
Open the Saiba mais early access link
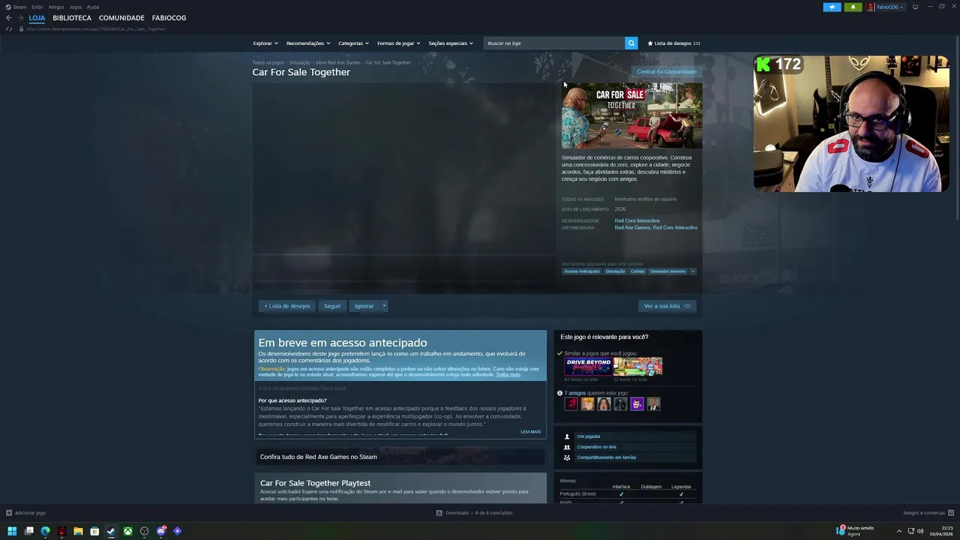click(x=508, y=374)
